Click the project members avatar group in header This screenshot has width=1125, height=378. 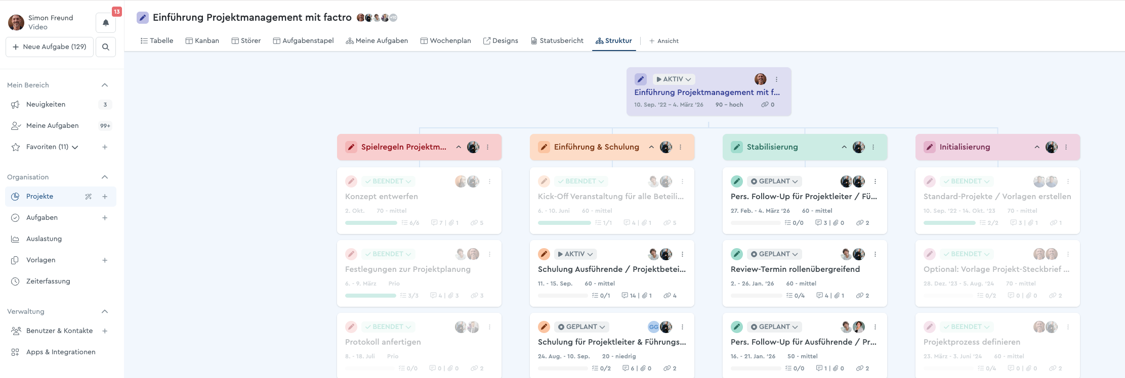coord(377,18)
